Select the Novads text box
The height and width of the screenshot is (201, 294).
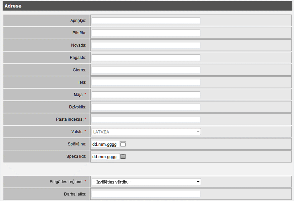(x=146, y=45)
